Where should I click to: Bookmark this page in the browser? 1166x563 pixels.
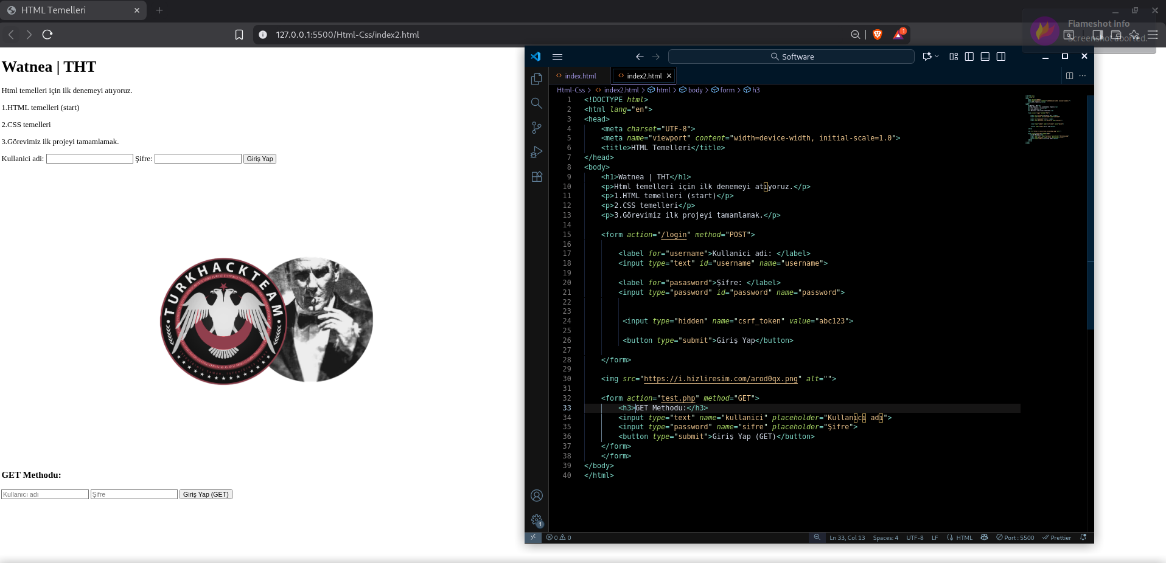[239, 35]
